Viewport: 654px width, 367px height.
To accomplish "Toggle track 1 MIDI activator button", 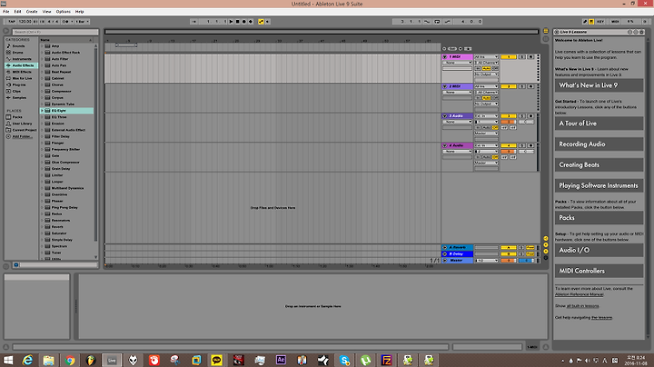I will point(509,56).
